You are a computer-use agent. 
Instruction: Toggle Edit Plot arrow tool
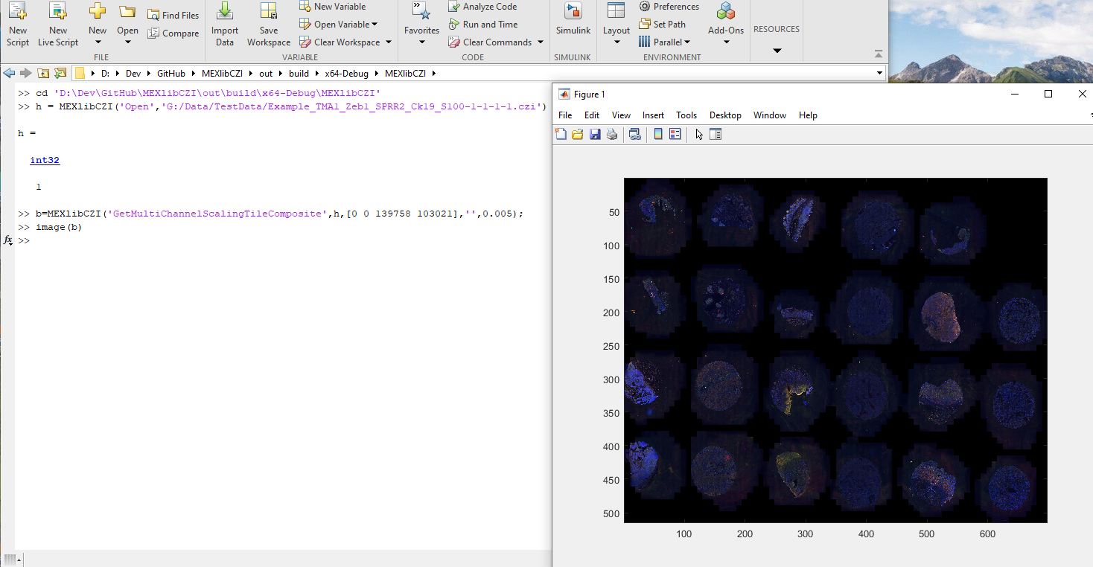(698, 134)
